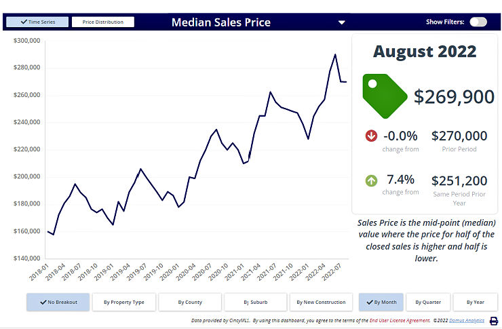The height and width of the screenshot is (329, 502).
Task: Visit the Domus Analytics link
Action: pyautogui.click(x=469, y=320)
